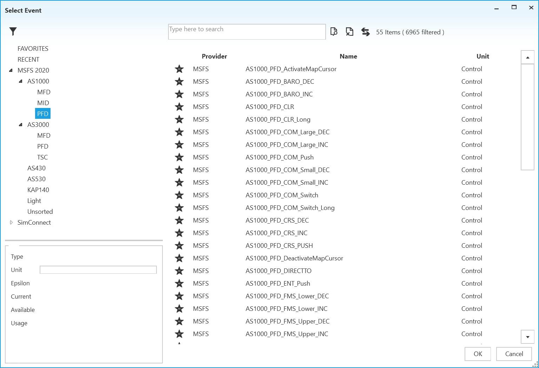Click star icon of AS1000_PFD_COM_Switch_Long
This screenshot has width=539, height=368.
click(x=179, y=208)
